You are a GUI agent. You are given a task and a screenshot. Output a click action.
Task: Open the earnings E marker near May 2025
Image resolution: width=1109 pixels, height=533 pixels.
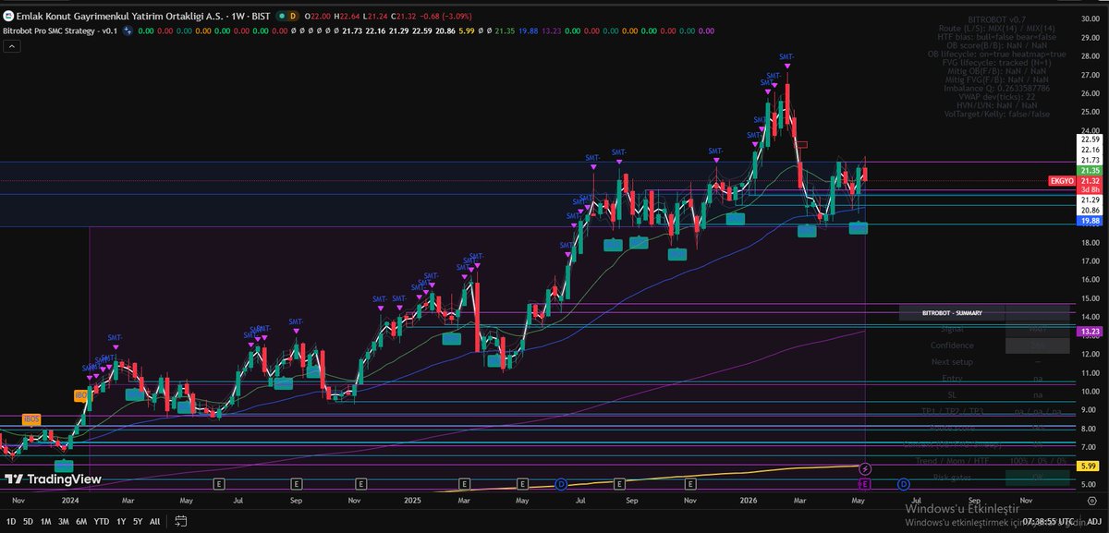[x=522, y=483]
